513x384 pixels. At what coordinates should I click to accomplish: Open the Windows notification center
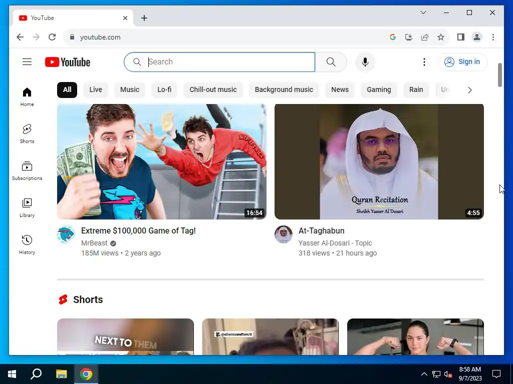pyautogui.click(x=496, y=374)
